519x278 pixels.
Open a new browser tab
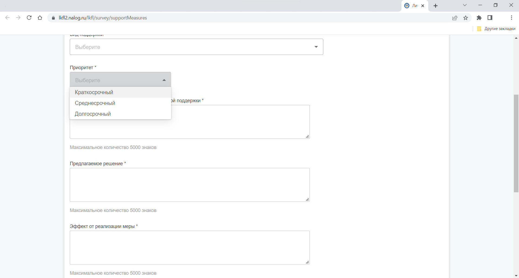(435, 6)
